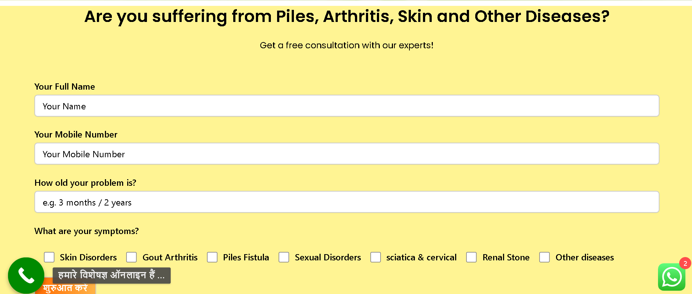Select the Piles Fistula checkbox
The image size is (692, 294).
tap(212, 257)
